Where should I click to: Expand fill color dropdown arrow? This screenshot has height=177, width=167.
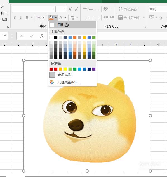point(56,18)
